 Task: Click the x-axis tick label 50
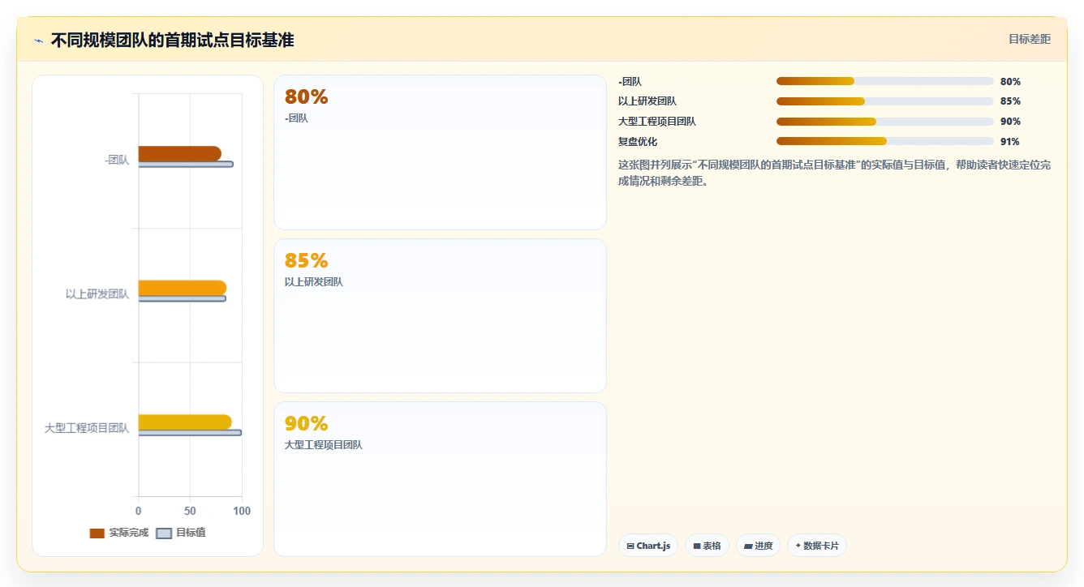pos(190,511)
